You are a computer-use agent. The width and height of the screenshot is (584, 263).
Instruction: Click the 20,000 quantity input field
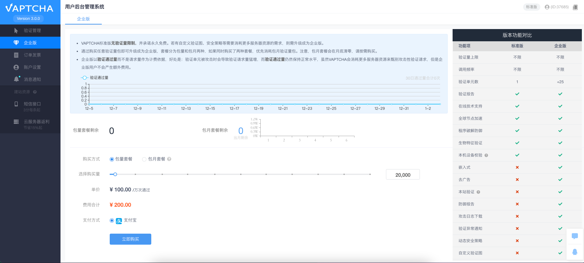click(403, 174)
